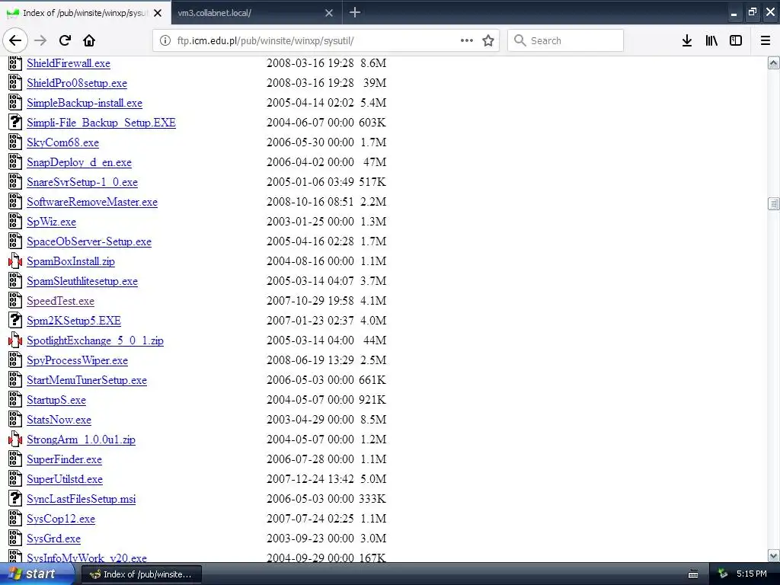Viewport: 780px width, 585px height.
Task: Download ShieldFirewall.exe
Action: (69, 63)
